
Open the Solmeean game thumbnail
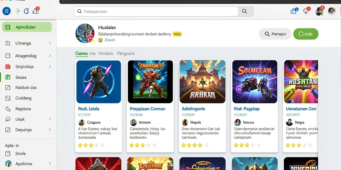tap(255, 82)
